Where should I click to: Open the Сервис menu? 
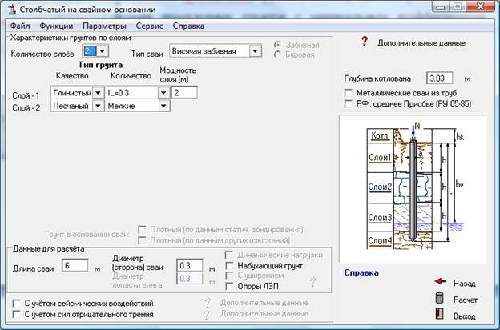click(x=150, y=26)
